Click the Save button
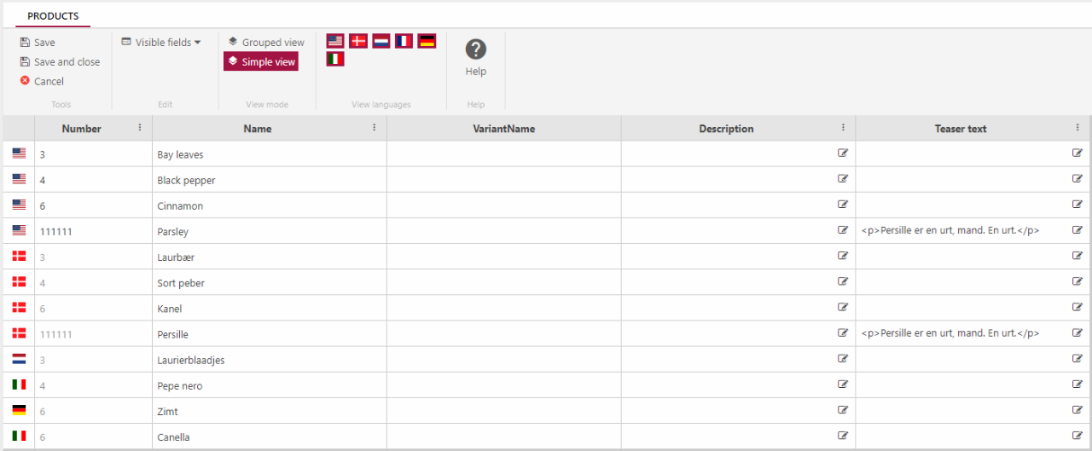Image resolution: width=1092 pixels, height=451 pixels. click(38, 43)
